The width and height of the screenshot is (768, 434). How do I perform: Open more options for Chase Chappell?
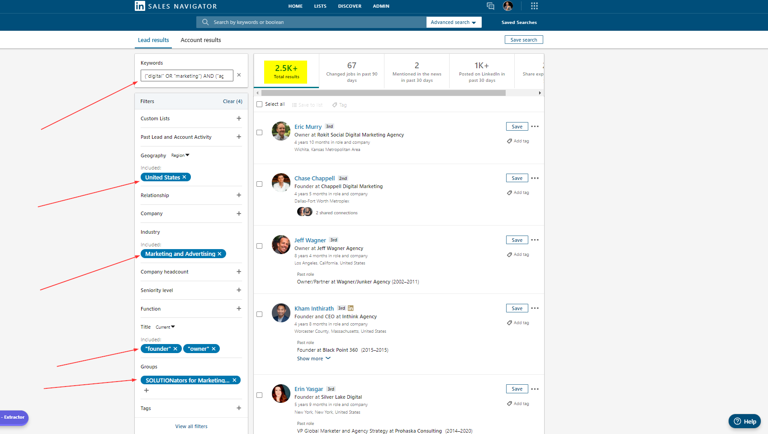(535, 178)
